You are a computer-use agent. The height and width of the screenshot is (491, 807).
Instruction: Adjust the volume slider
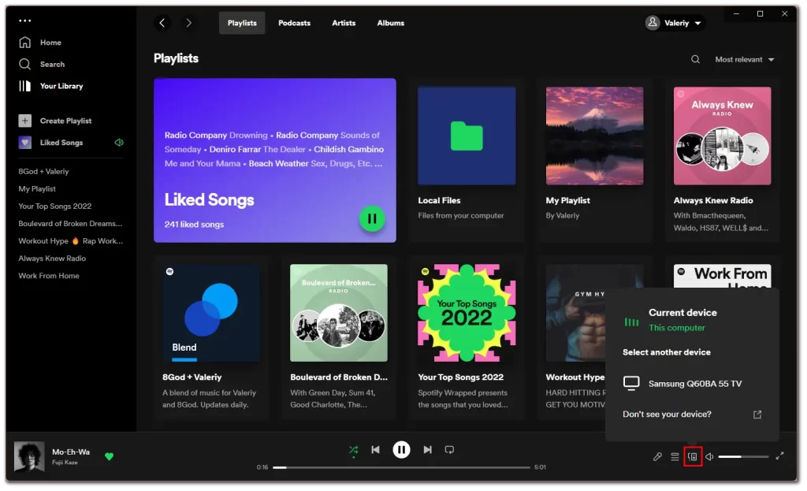point(744,456)
